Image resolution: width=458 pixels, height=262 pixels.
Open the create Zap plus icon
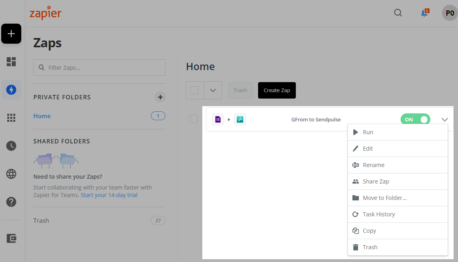point(11,34)
